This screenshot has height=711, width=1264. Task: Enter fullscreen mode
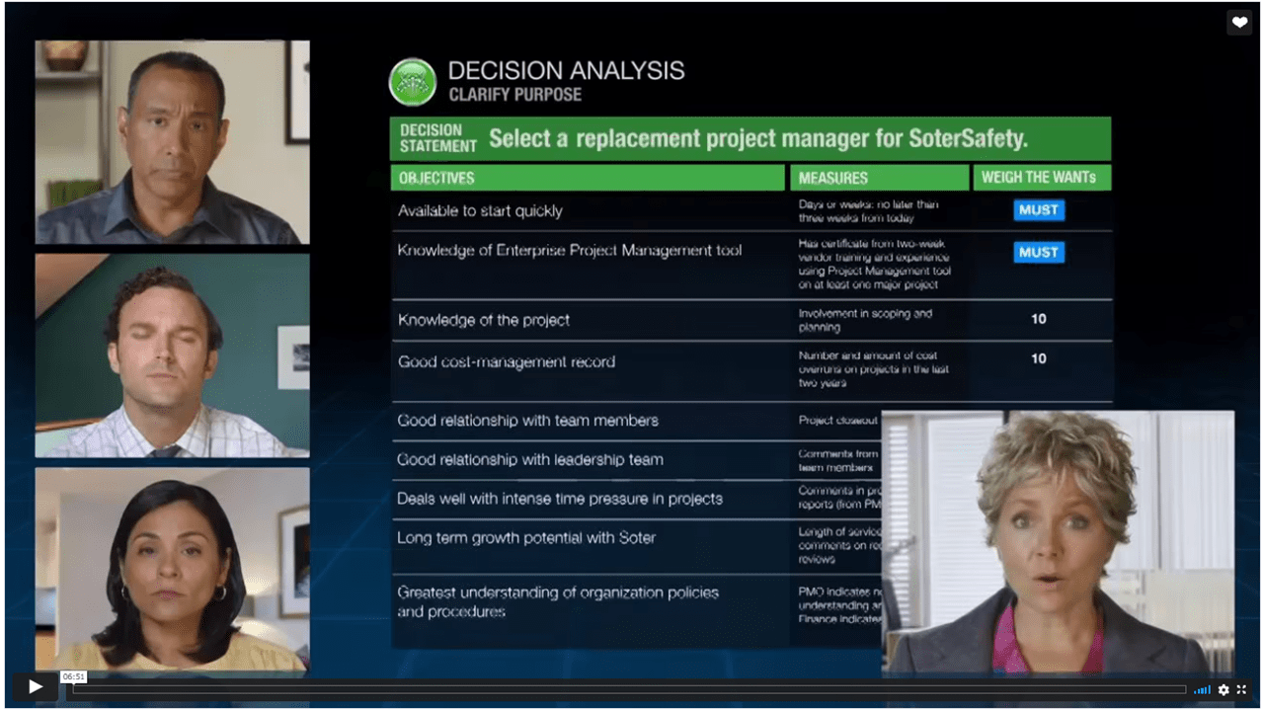[x=1242, y=689]
